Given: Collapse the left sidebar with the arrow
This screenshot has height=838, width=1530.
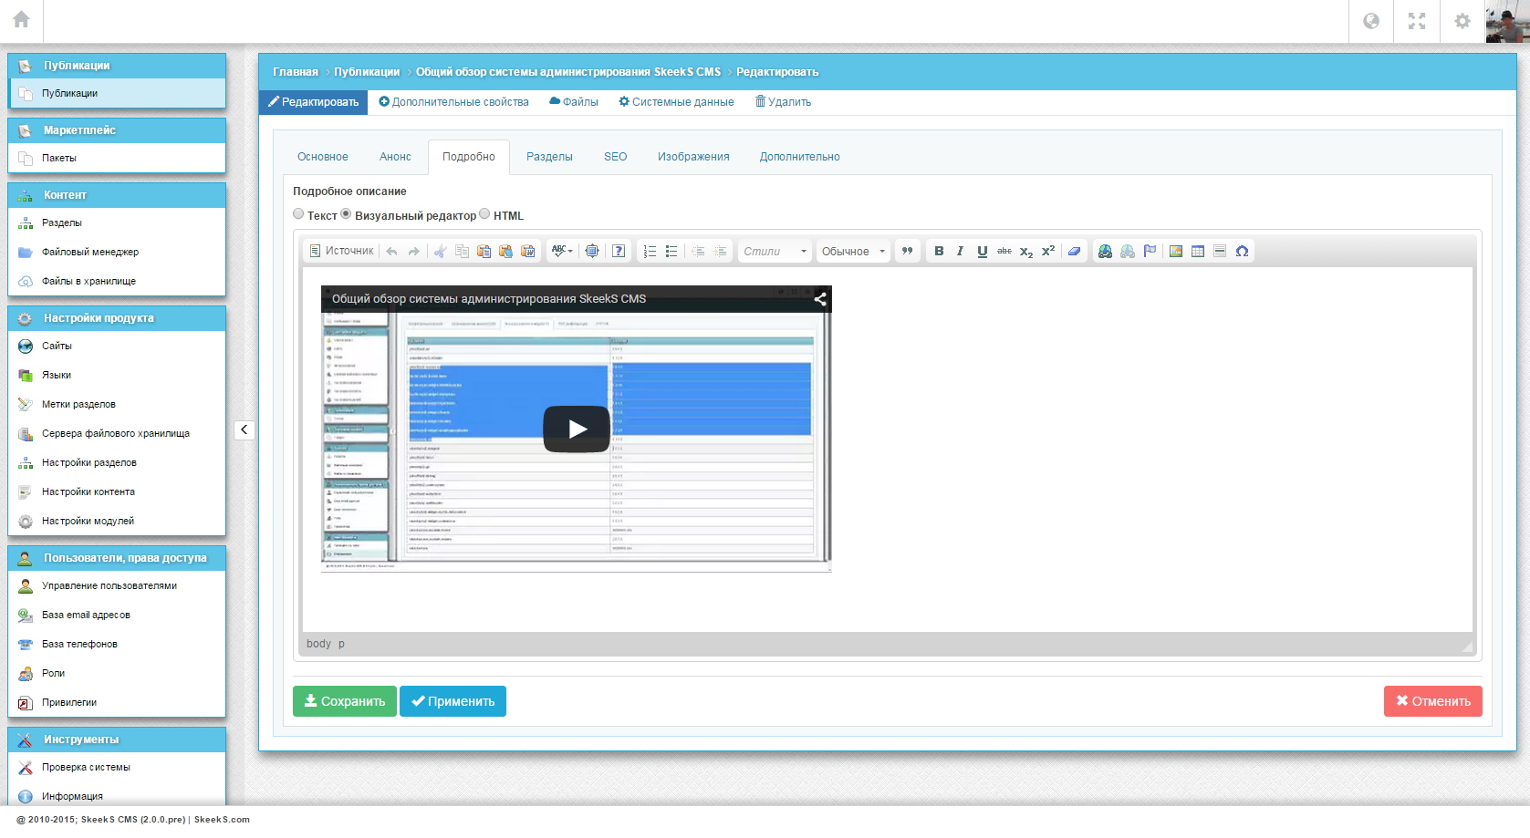Looking at the screenshot, I should click(x=244, y=429).
